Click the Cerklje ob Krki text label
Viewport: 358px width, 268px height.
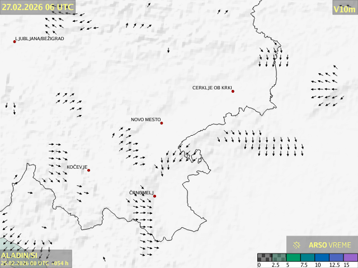pyautogui.click(x=211, y=88)
